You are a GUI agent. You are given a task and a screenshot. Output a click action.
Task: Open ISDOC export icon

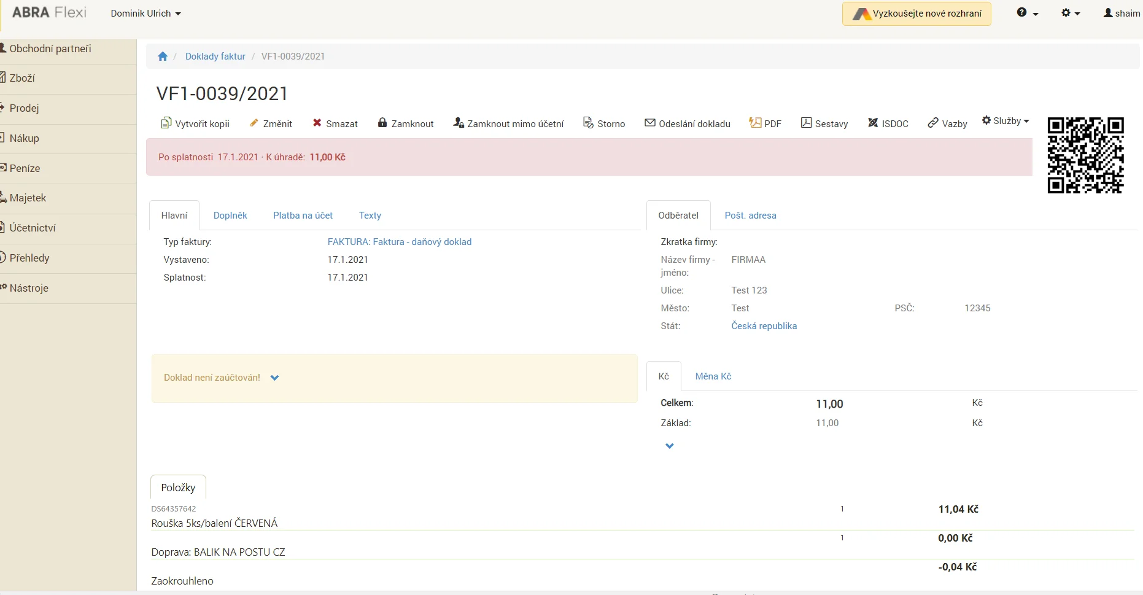pos(873,123)
